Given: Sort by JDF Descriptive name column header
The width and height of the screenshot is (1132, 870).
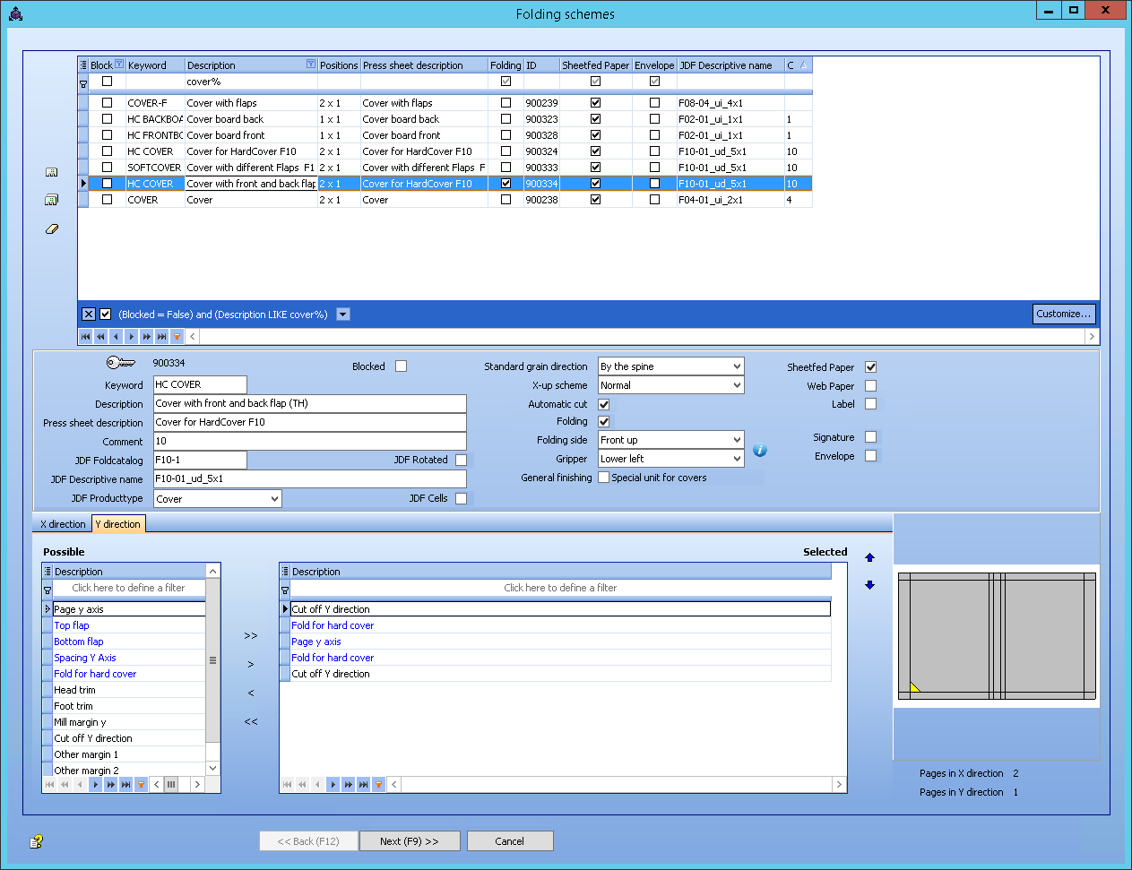Looking at the screenshot, I should click(730, 65).
